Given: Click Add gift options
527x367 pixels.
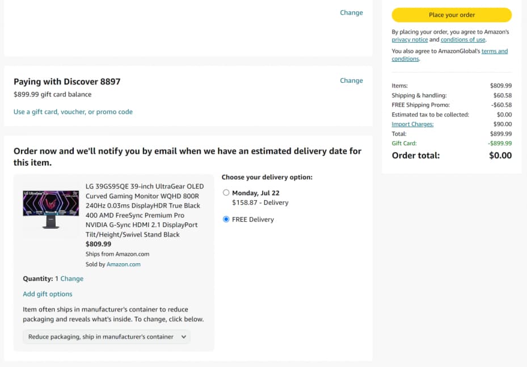Looking at the screenshot, I should pos(48,294).
